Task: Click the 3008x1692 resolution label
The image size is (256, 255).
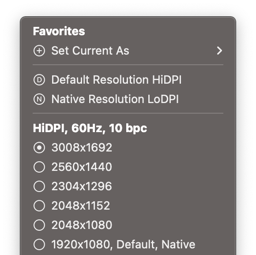Action: 82,148
